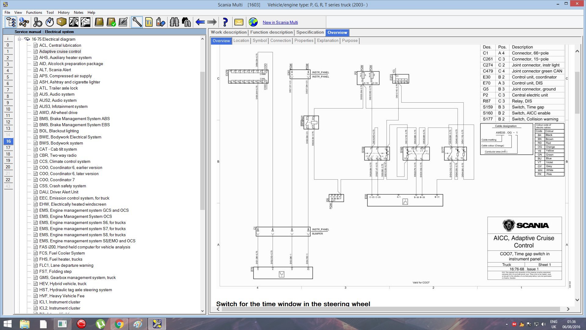586x330 pixels.
Task: Select chapter 16 in the group list
Action: pos(8,141)
